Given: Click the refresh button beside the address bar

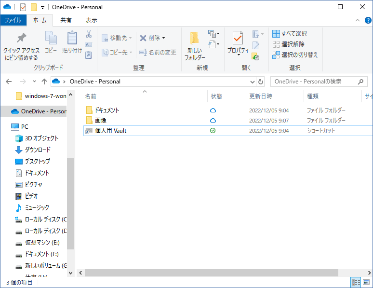Looking at the screenshot, I should (261, 82).
